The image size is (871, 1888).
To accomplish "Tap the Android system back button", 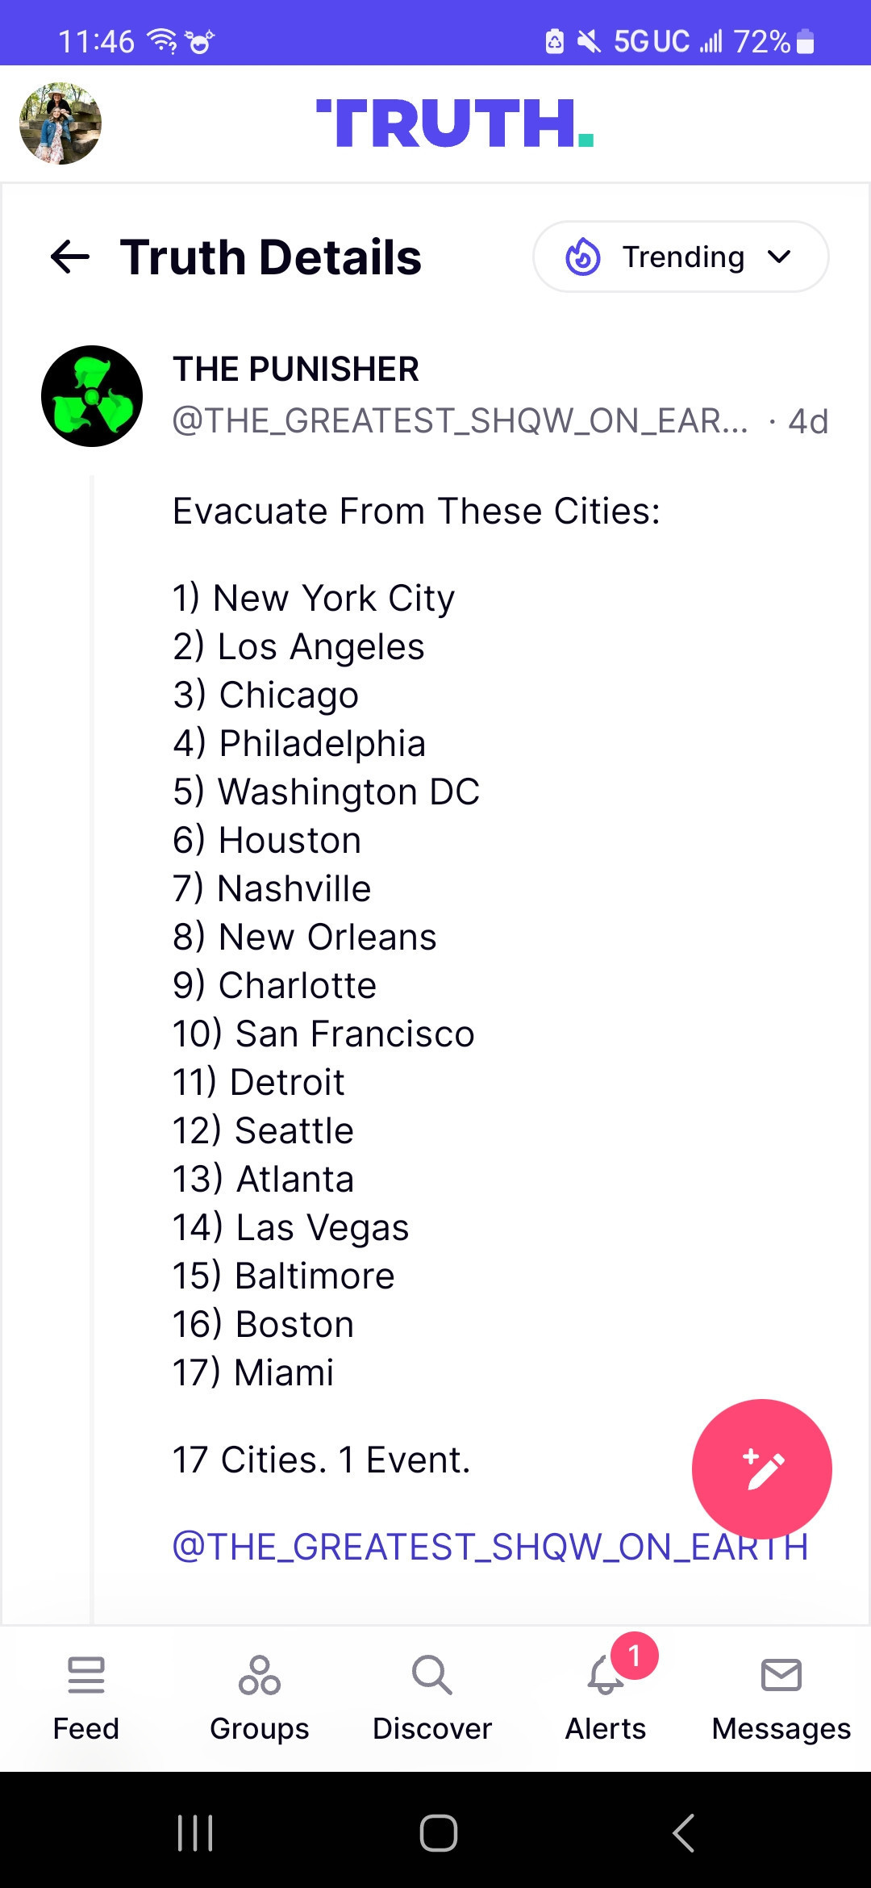I will [683, 1833].
